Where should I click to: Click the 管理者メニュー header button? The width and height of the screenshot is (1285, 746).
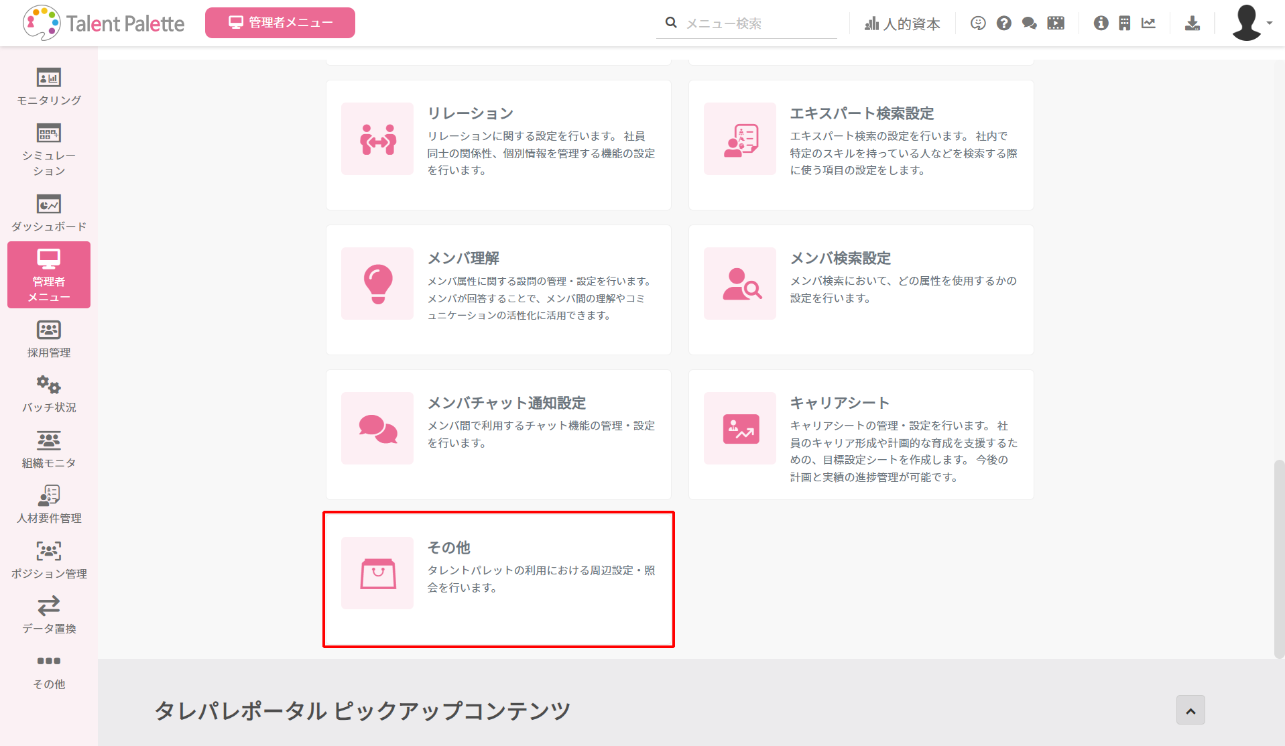coord(280,23)
